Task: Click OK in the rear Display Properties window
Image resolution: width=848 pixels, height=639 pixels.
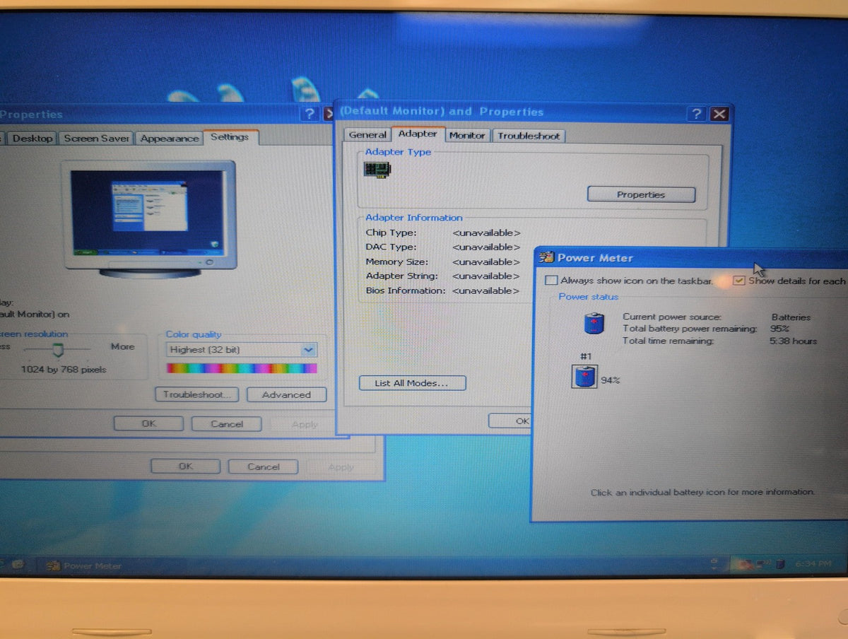Action: tap(185, 467)
